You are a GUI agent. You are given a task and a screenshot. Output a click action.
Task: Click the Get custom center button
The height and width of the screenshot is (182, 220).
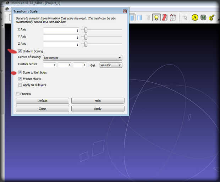[x=93, y=65]
